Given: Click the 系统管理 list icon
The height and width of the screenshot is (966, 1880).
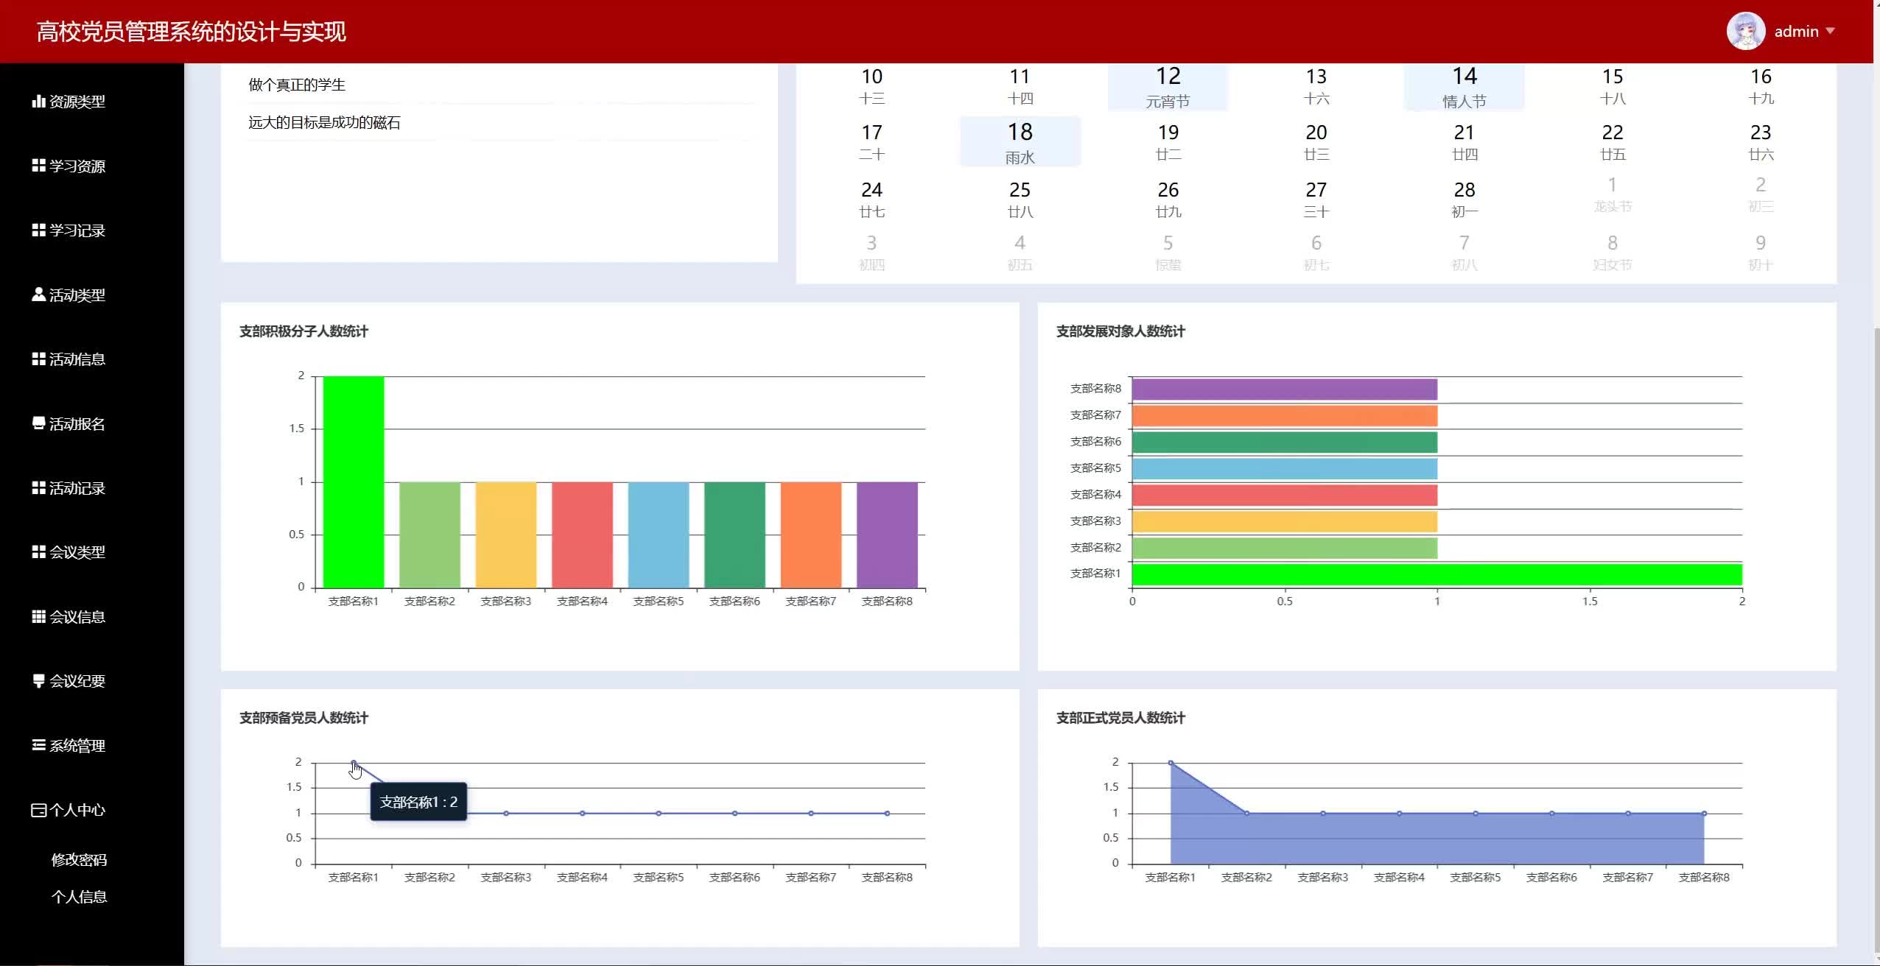Looking at the screenshot, I should pyautogui.click(x=38, y=745).
